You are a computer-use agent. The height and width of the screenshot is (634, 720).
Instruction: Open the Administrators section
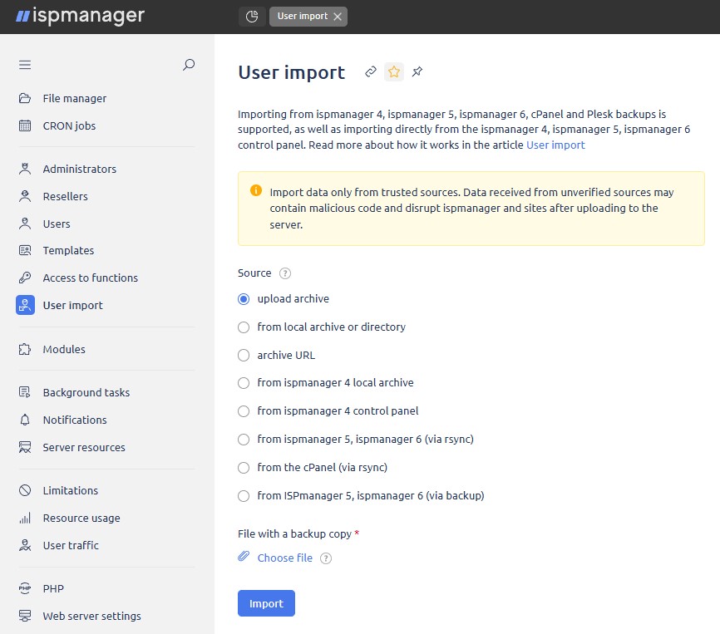click(80, 169)
